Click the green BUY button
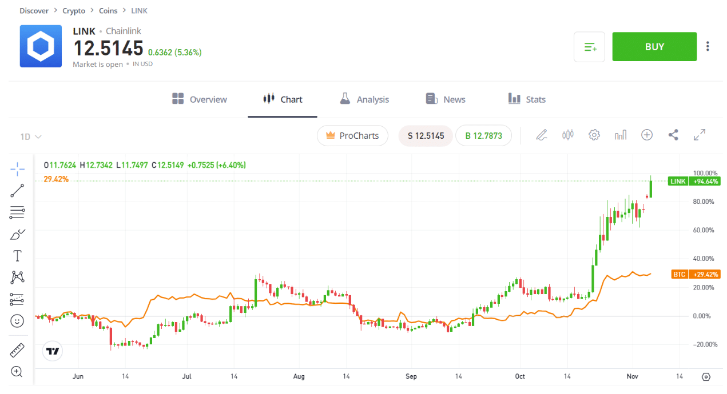The height and width of the screenshot is (394, 727). [x=654, y=47]
